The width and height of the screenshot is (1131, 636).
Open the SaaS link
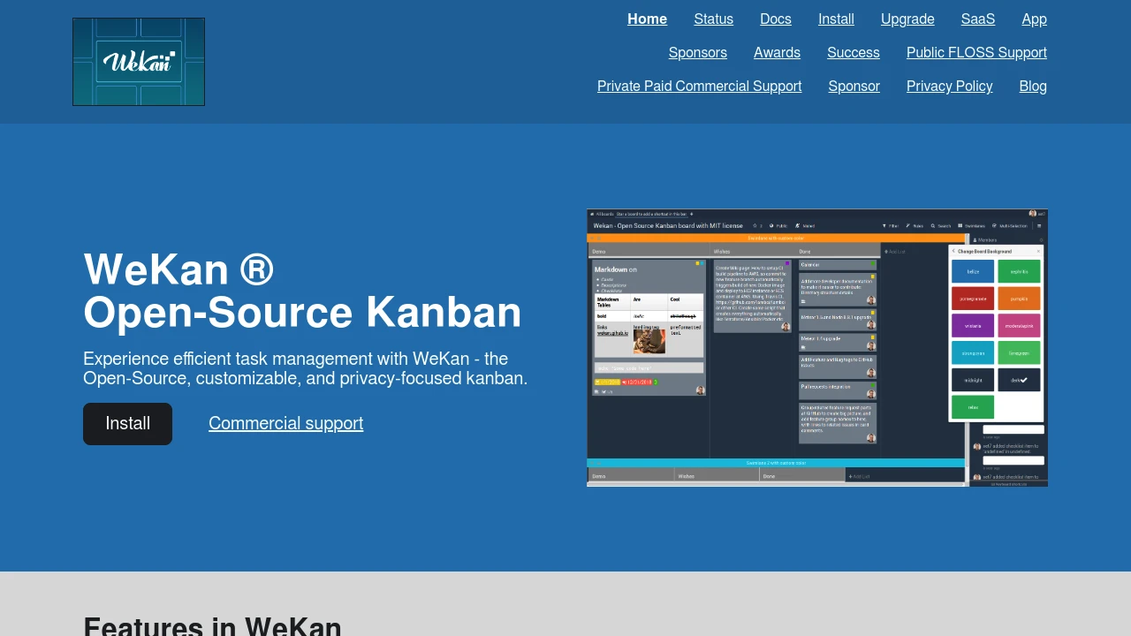coord(978,19)
